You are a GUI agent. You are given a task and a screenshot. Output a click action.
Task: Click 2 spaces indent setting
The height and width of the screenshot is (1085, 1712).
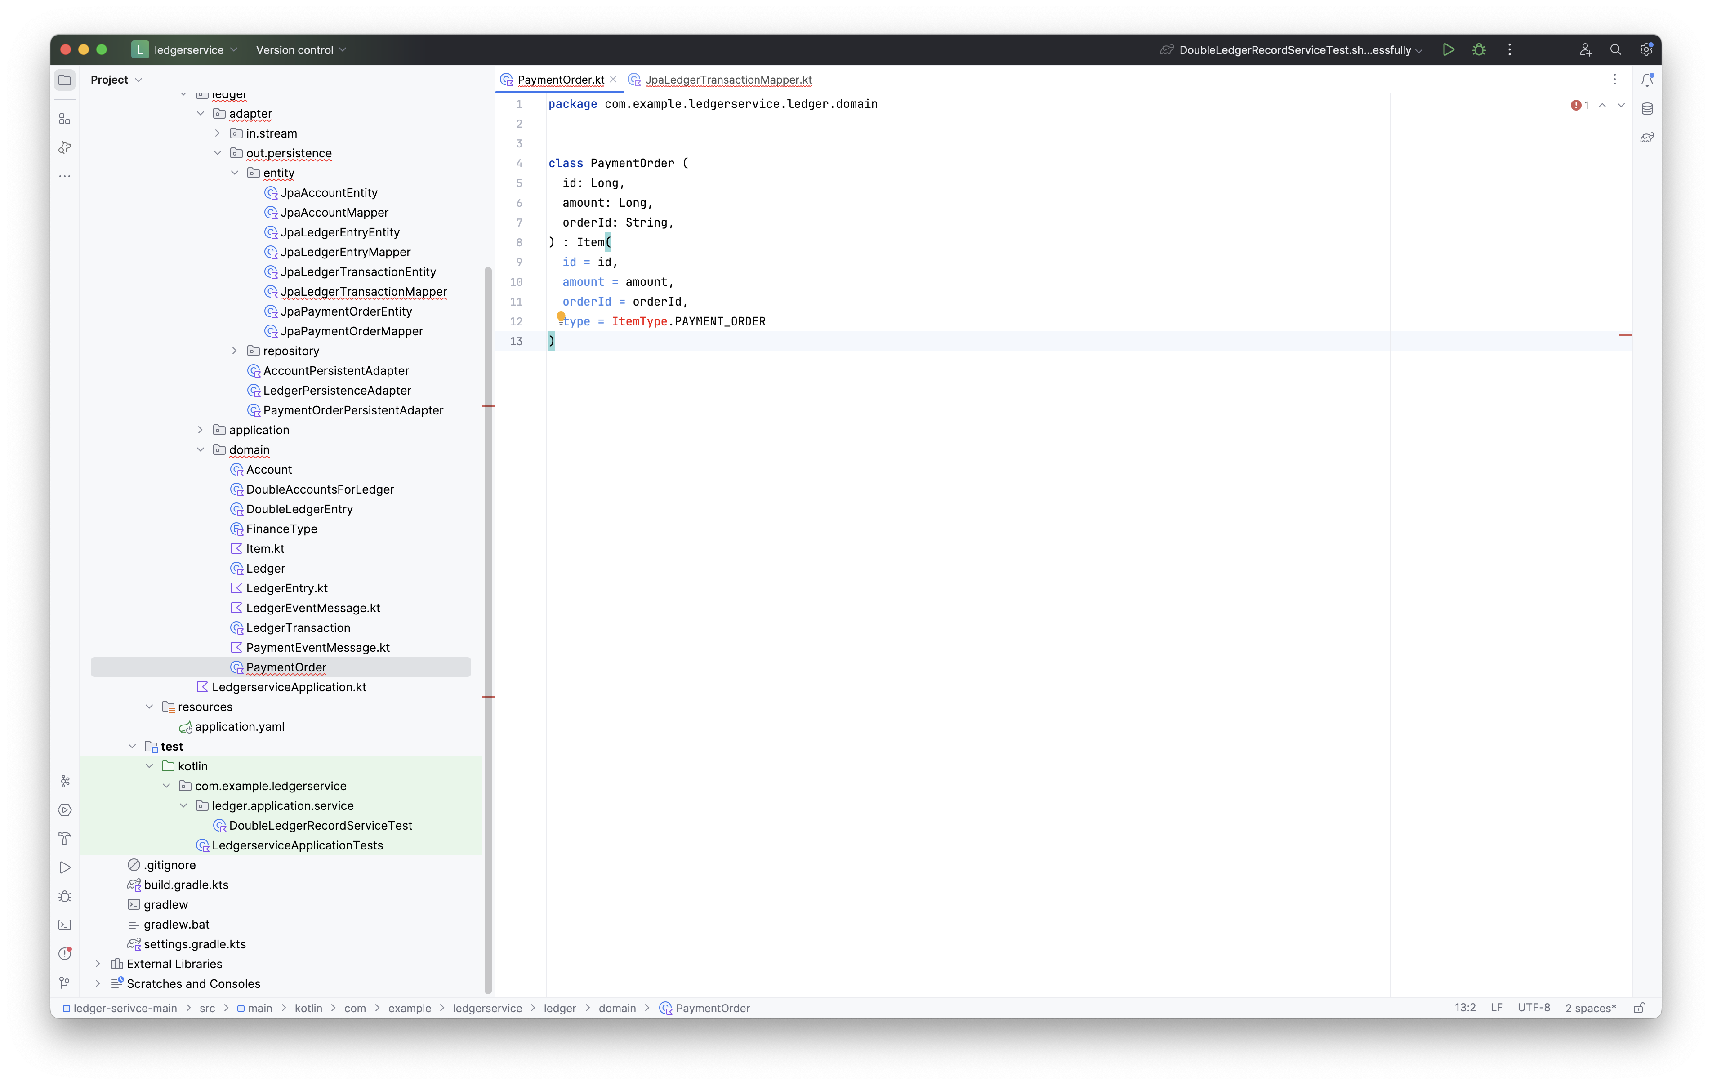point(1591,1008)
